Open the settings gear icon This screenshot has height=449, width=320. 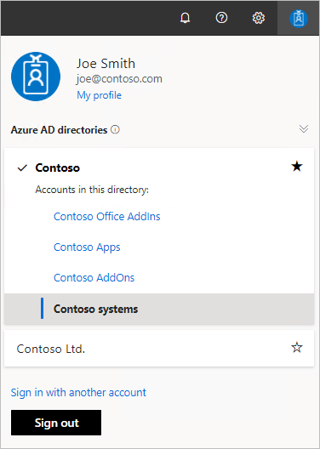[x=259, y=18]
